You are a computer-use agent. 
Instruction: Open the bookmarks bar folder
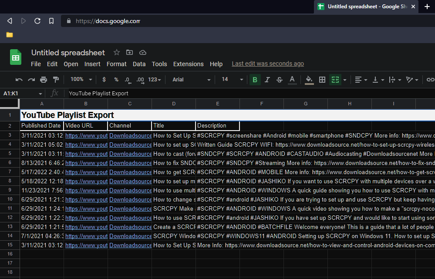(x=10, y=35)
